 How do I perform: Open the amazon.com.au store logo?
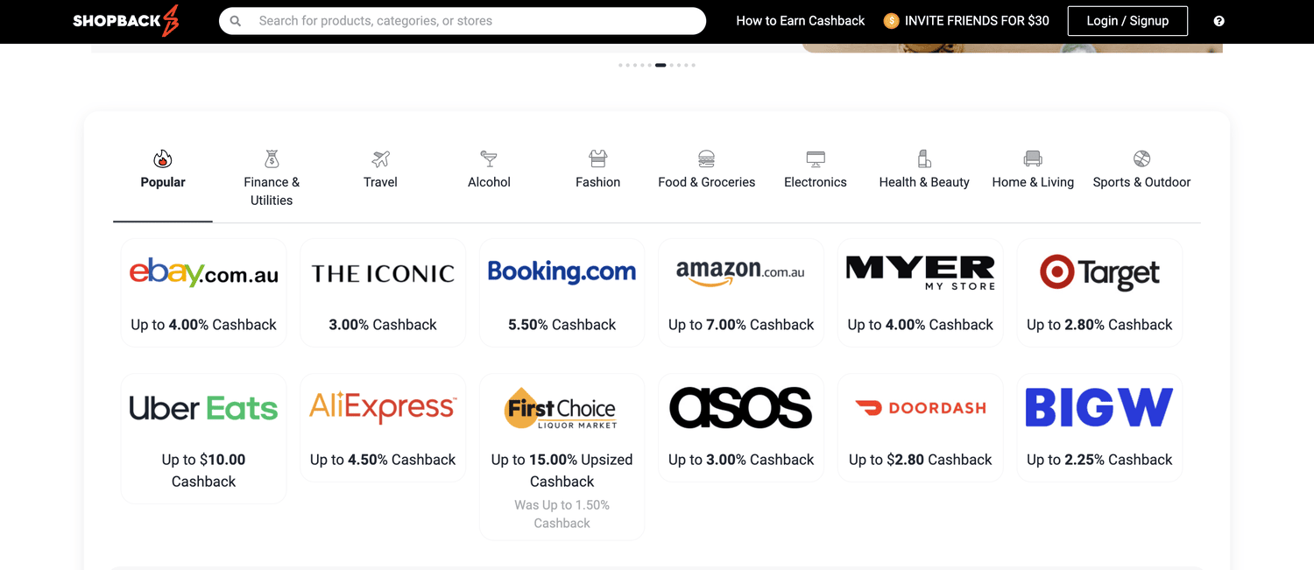741,272
